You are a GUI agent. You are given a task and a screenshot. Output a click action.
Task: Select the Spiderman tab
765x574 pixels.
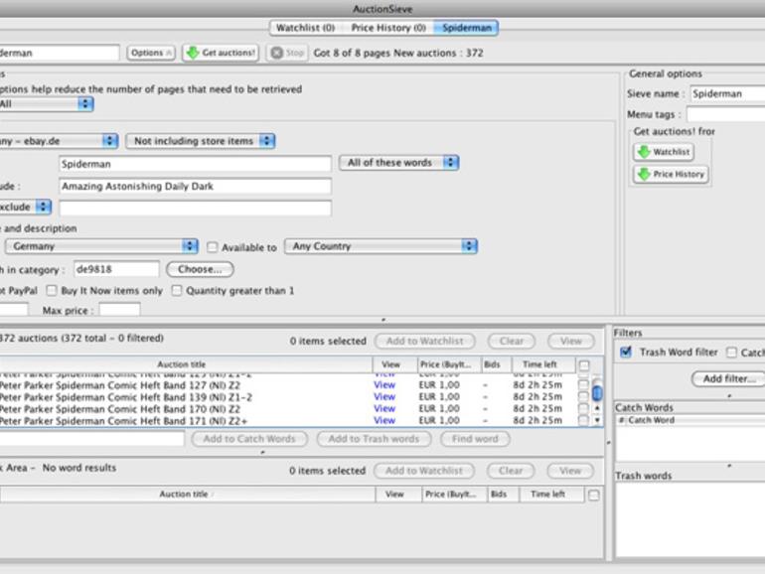pyautogui.click(x=466, y=28)
